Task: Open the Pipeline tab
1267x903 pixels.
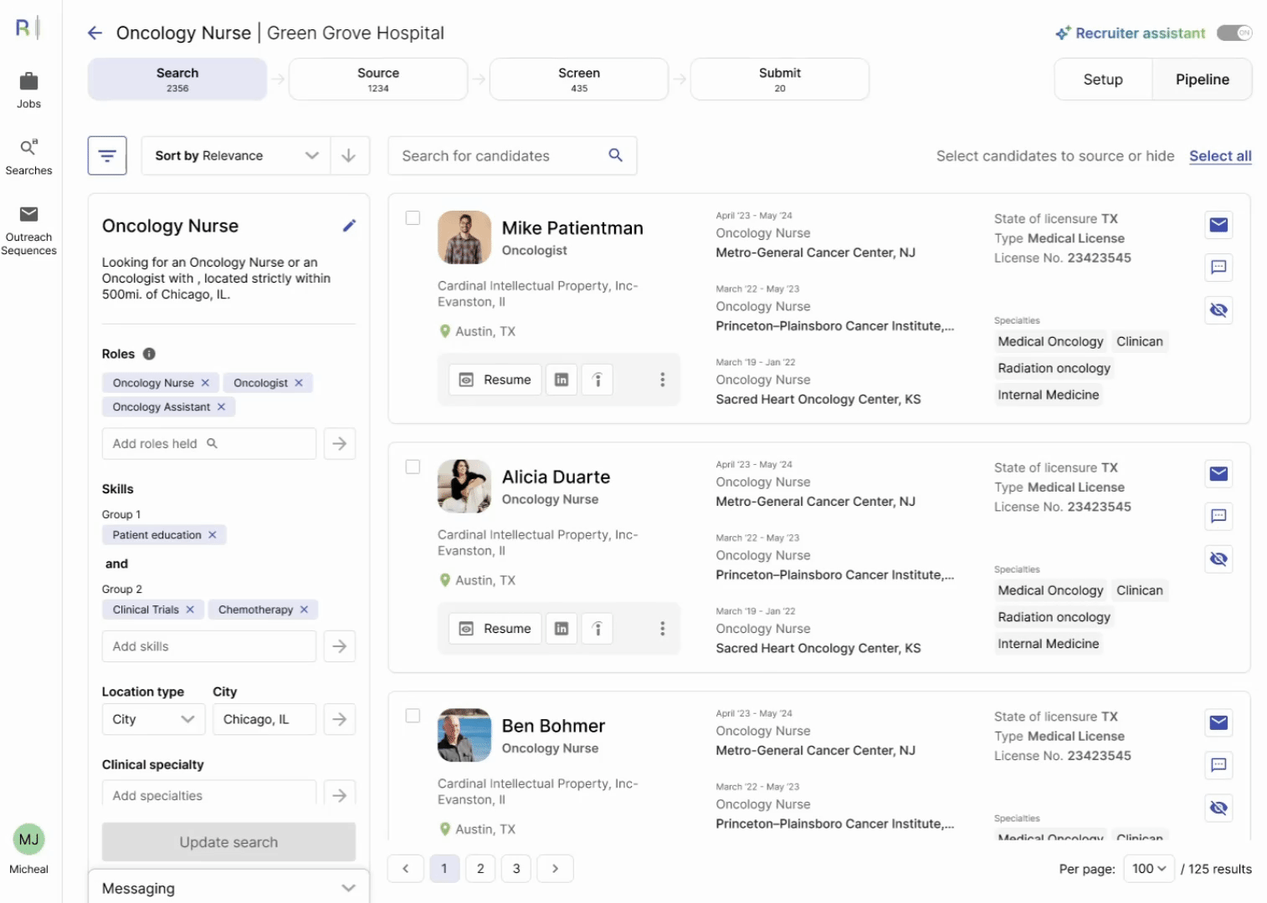Action: click(x=1203, y=79)
